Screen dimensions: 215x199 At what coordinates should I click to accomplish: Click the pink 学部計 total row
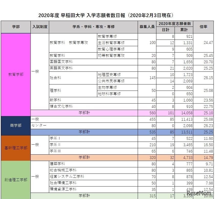point(84,113)
